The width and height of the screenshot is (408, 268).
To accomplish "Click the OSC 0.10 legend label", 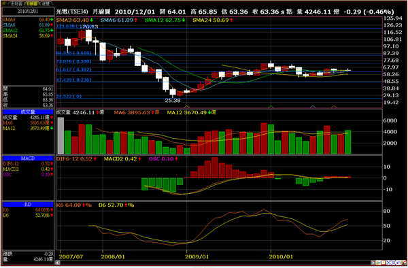I will tap(161, 158).
